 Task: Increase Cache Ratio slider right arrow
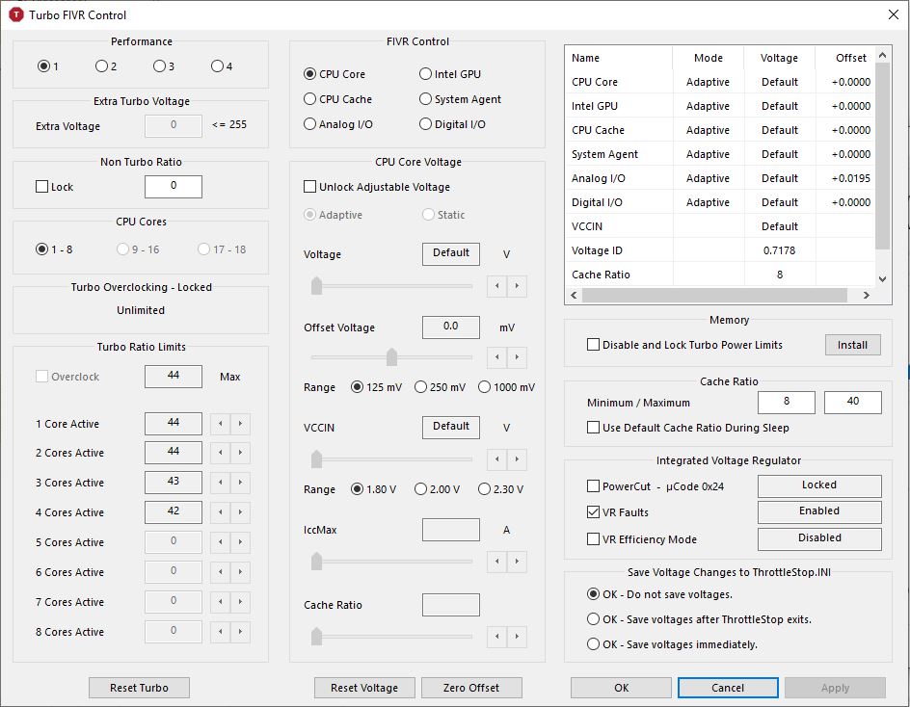(x=517, y=637)
